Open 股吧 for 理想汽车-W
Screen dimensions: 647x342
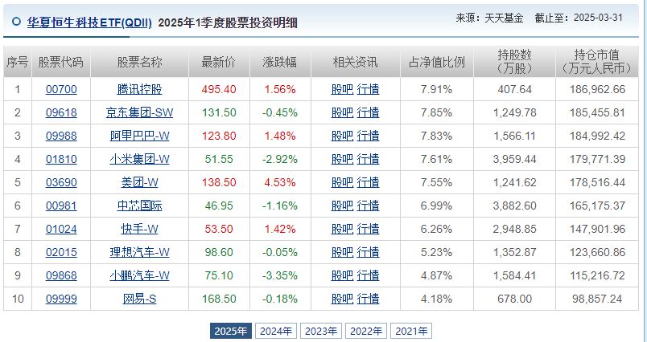342,252
